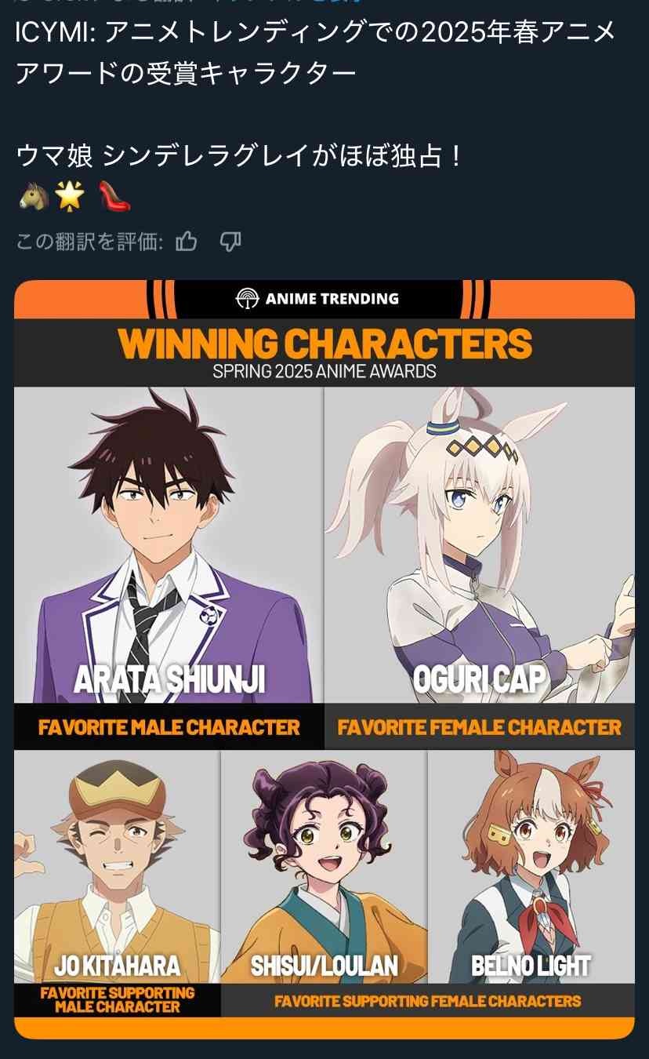Tap the Shisui/Loulan portrait
Screen dimensions: 649x1059
click(324, 866)
